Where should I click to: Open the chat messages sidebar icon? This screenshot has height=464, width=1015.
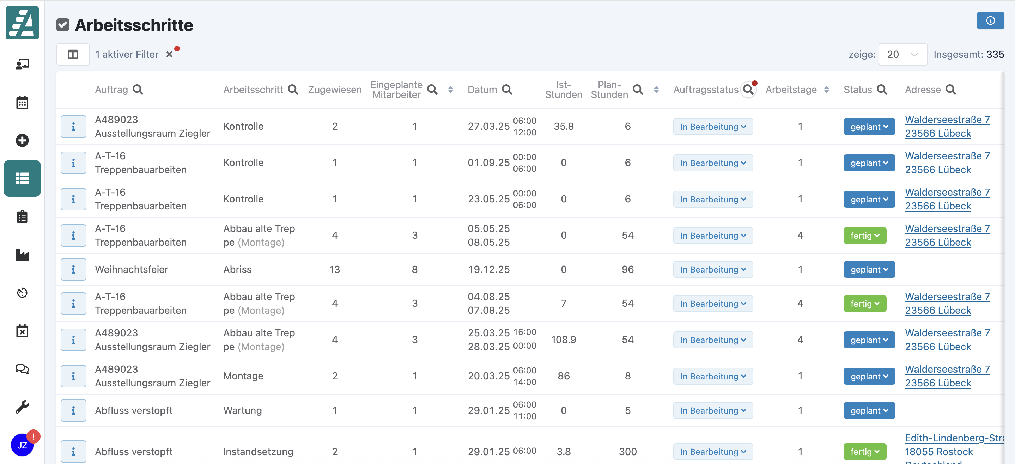click(22, 369)
